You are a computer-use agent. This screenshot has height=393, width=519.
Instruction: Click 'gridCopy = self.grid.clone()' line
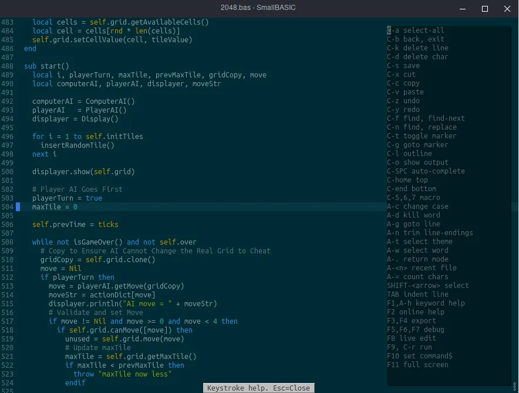98,259
